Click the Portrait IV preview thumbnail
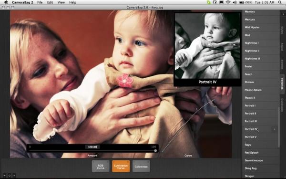 click(207, 49)
